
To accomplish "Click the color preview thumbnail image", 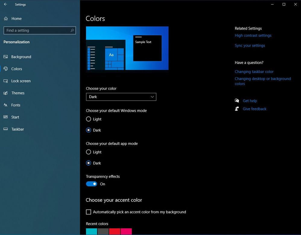I will click(127, 48).
